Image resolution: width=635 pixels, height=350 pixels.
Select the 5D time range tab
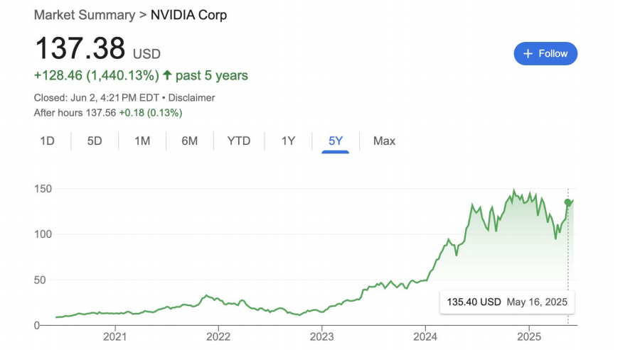point(95,141)
